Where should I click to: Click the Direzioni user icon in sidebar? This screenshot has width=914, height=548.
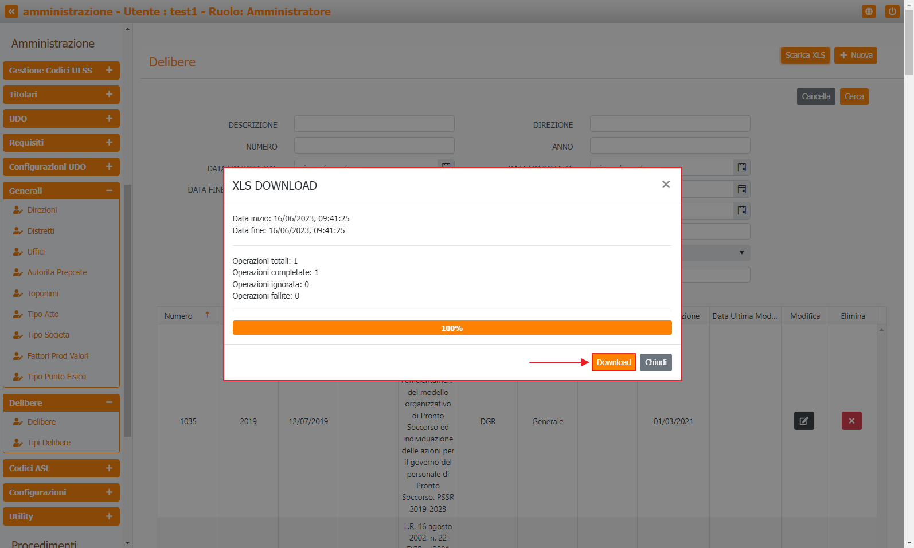[x=18, y=210]
